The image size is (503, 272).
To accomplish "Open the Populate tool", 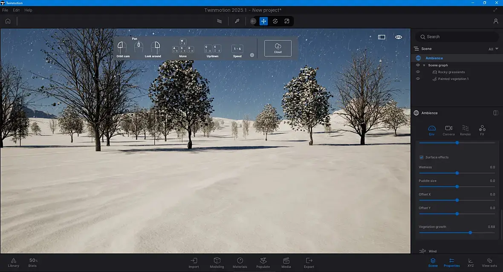I will pos(263,263).
